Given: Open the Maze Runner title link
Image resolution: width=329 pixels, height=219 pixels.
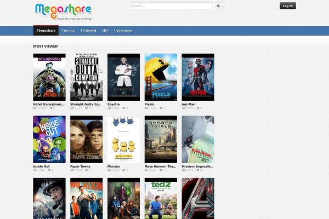Looking at the screenshot, I should click(x=160, y=166).
